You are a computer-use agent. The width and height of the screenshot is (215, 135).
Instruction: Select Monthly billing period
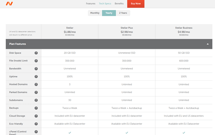pyautogui.click(x=95, y=13)
